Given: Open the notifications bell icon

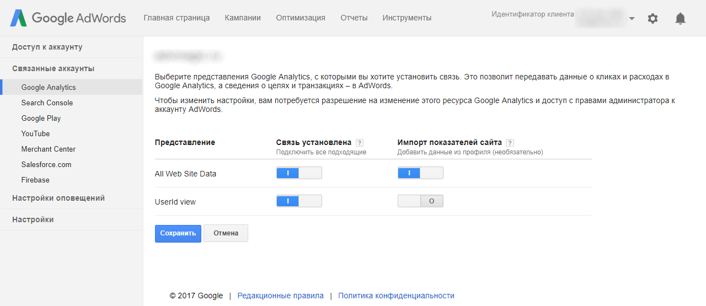Looking at the screenshot, I should [681, 18].
